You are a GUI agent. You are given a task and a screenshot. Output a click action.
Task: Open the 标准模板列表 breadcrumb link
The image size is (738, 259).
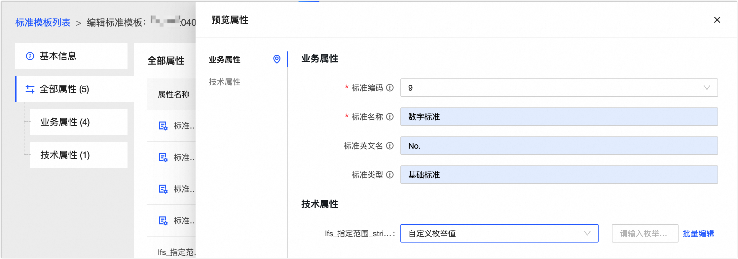[43, 23]
